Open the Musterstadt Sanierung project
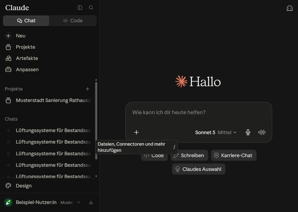Viewport: 298px width, 212px height. coord(47,100)
